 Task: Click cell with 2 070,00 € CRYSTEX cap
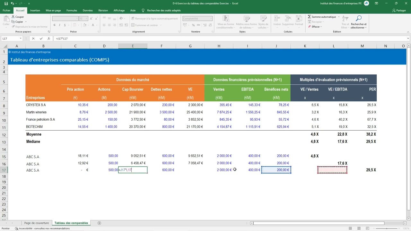[x=133, y=105]
